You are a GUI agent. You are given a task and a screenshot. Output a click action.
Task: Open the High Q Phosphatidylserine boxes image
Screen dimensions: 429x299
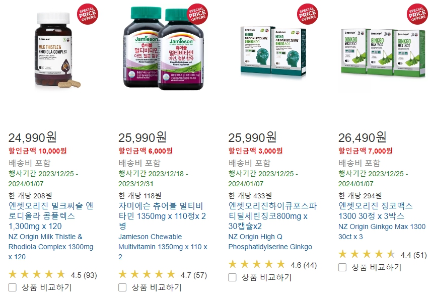(x=273, y=51)
